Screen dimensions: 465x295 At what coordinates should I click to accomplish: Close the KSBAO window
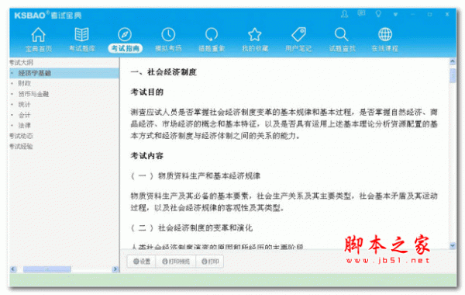447,14
